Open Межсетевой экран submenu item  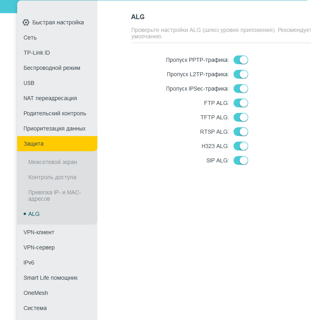click(53, 162)
